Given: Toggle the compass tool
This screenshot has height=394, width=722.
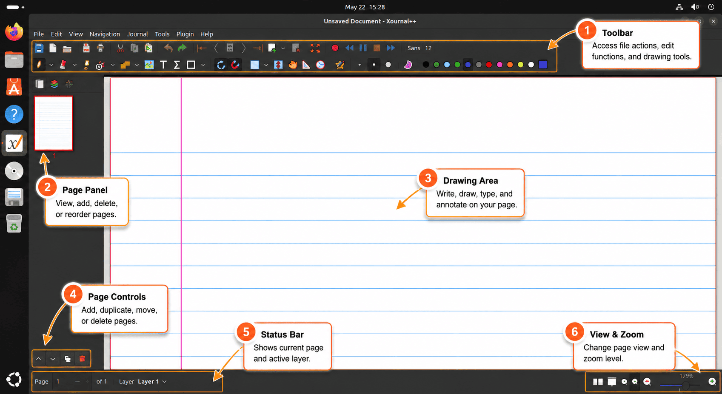Looking at the screenshot, I should [x=320, y=65].
